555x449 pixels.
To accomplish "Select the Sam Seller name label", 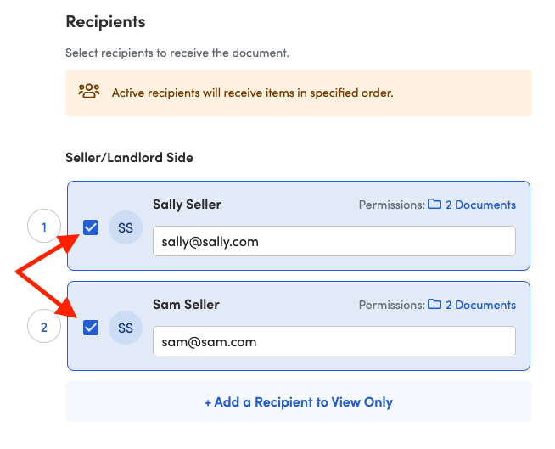I will click(x=186, y=305).
